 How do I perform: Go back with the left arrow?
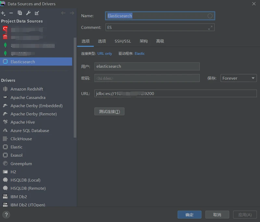pos(63,13)
